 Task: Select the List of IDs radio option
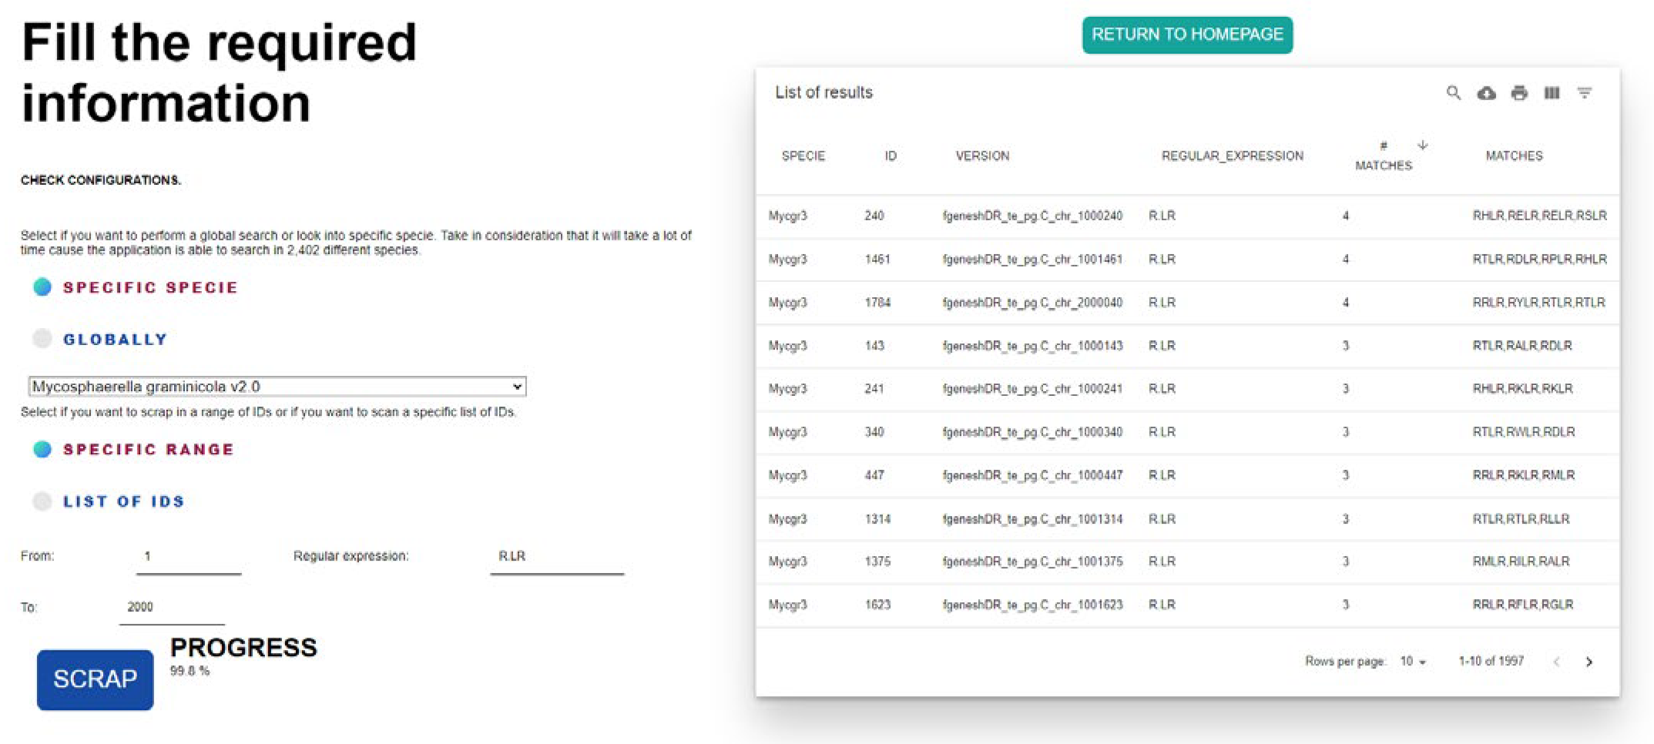[x=42, y=501]
